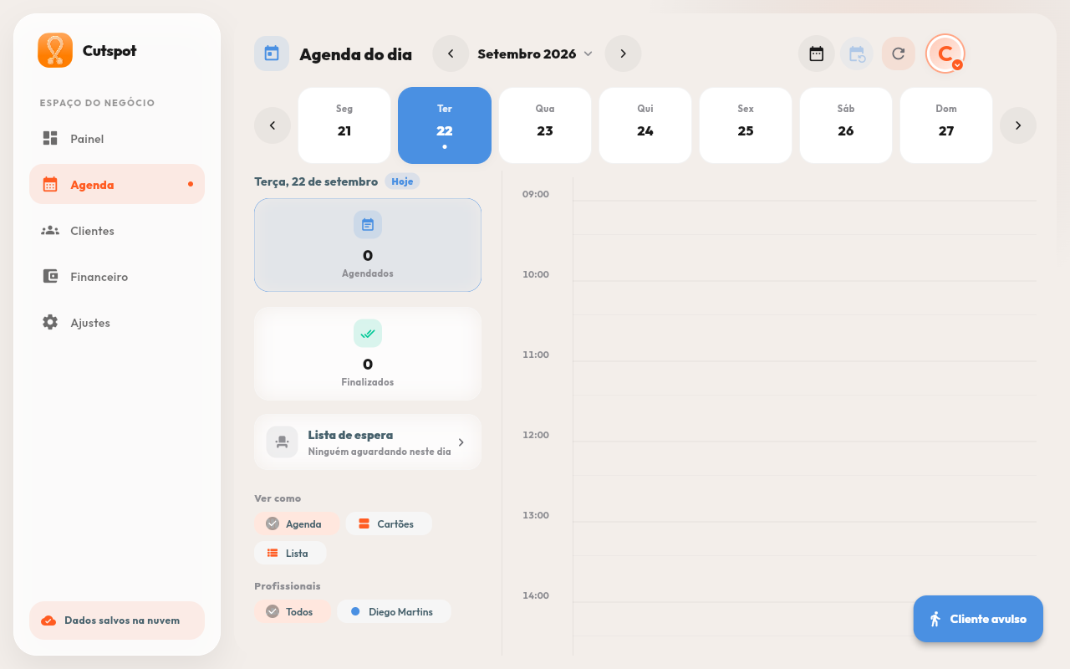The image size is (1070, 669).
Task: Open the Agenda sidebar item
Action: (117, 185)
